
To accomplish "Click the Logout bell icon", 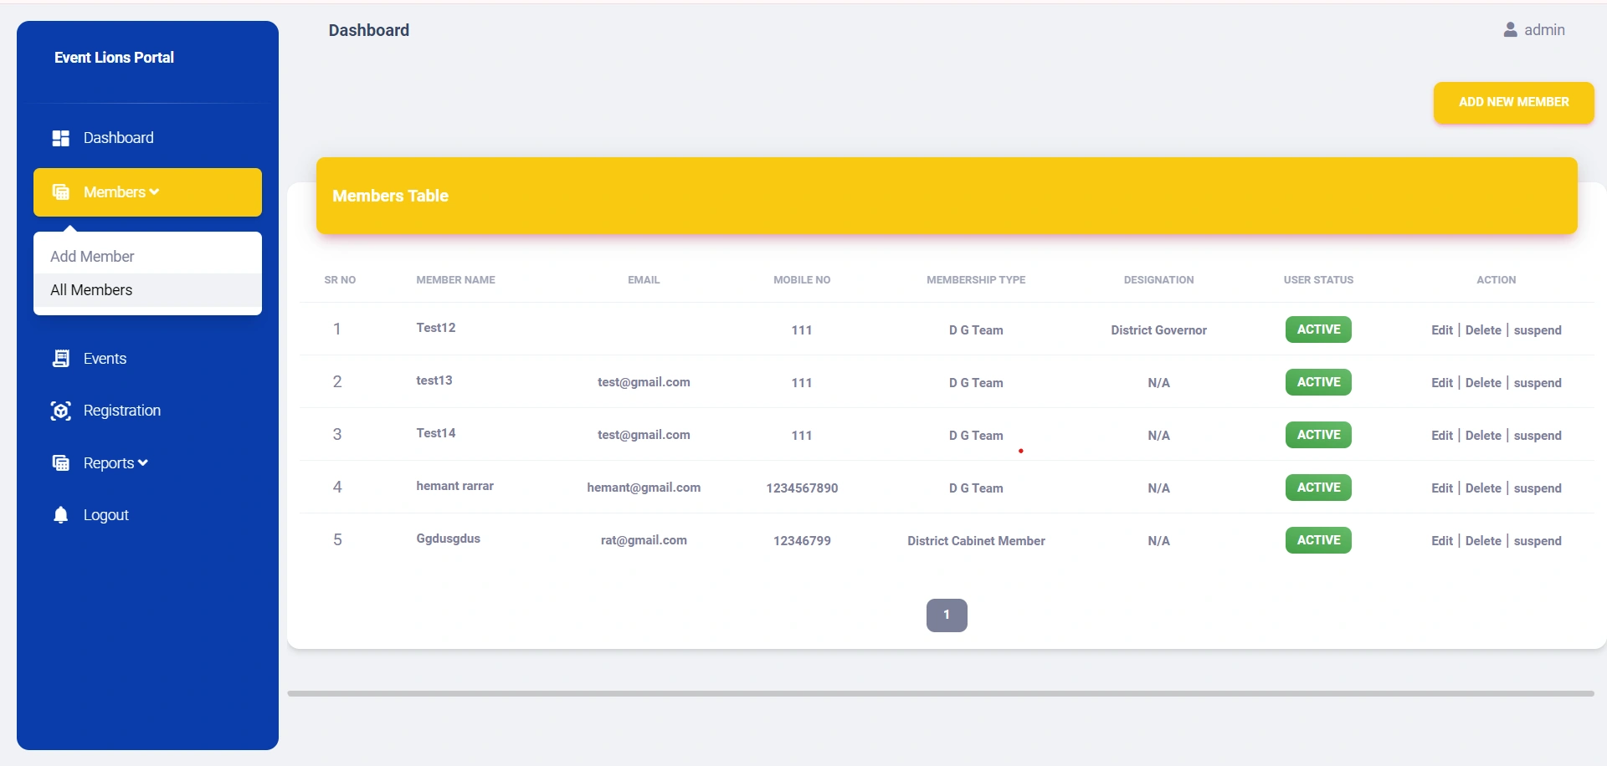I will [60, 515].
